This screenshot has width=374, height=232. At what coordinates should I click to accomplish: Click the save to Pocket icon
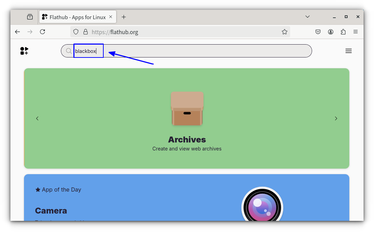pos(318,32)
